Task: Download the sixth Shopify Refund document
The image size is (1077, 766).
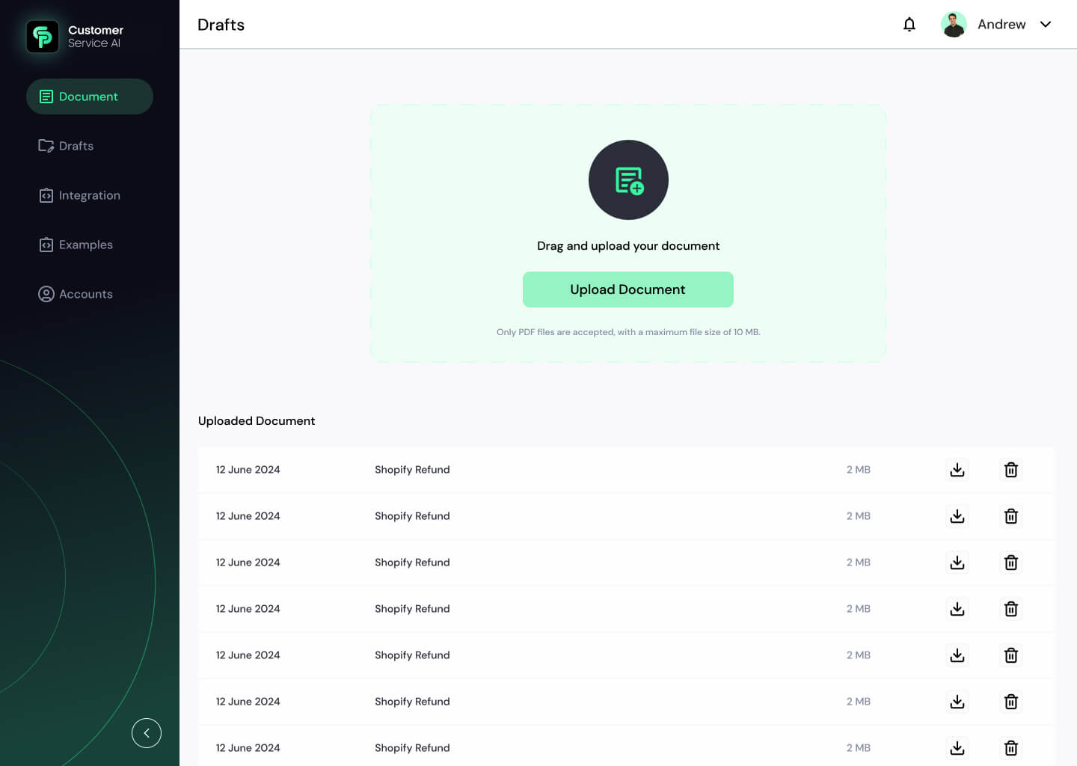Action: 957,702
